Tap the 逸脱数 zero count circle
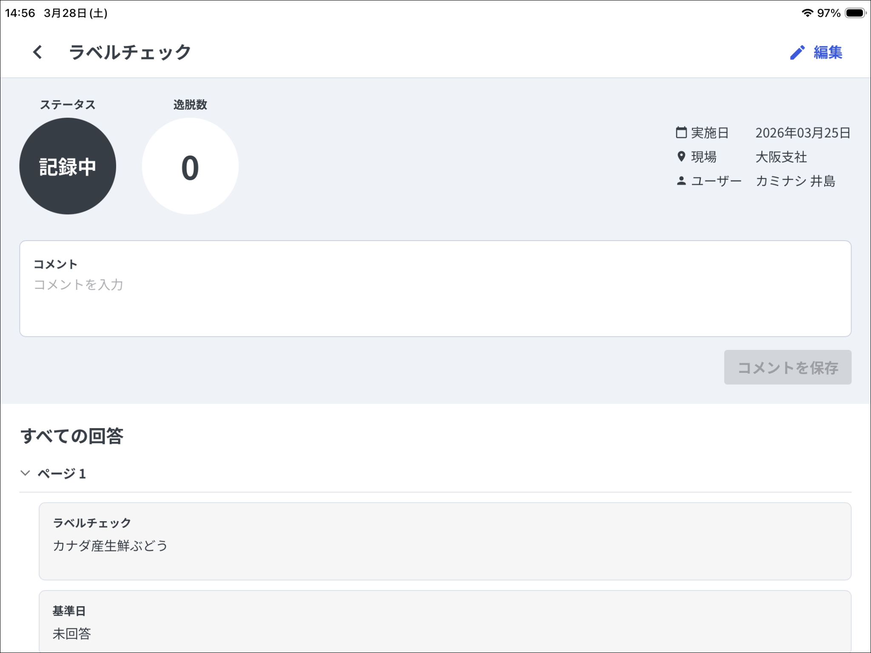This screenshot has width=871, height=653. pos(190,166)
